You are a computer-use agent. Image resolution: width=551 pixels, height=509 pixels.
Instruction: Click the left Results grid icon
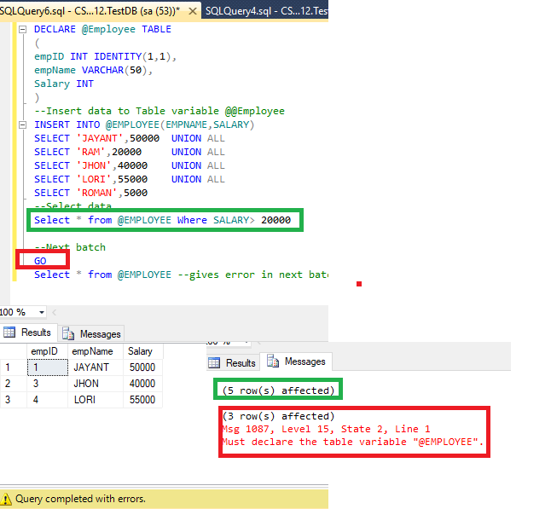point(9,333)
